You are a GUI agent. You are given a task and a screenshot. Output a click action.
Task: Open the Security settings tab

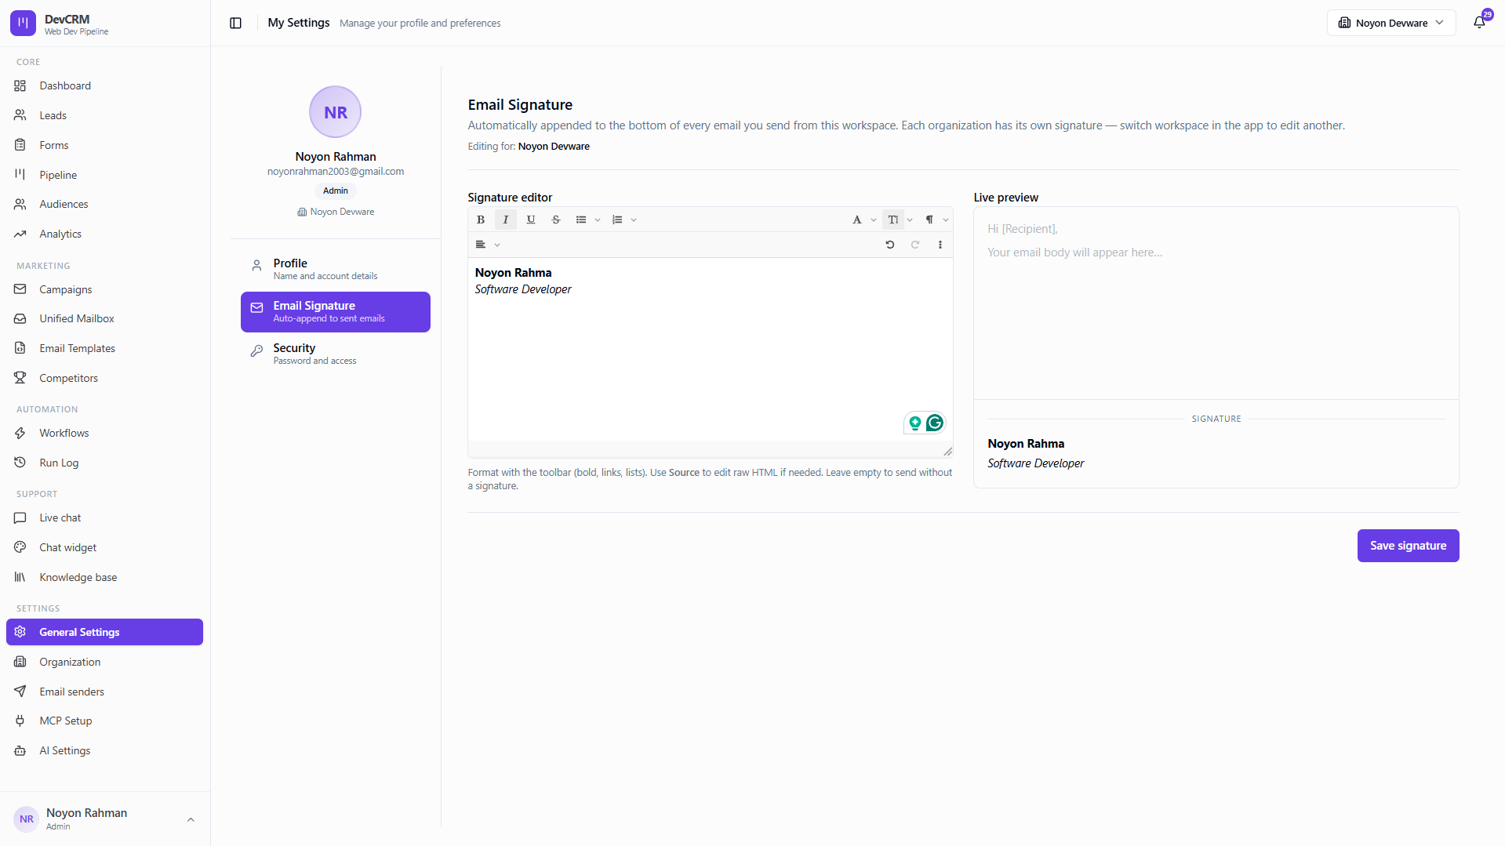click(x=336, y=354)
